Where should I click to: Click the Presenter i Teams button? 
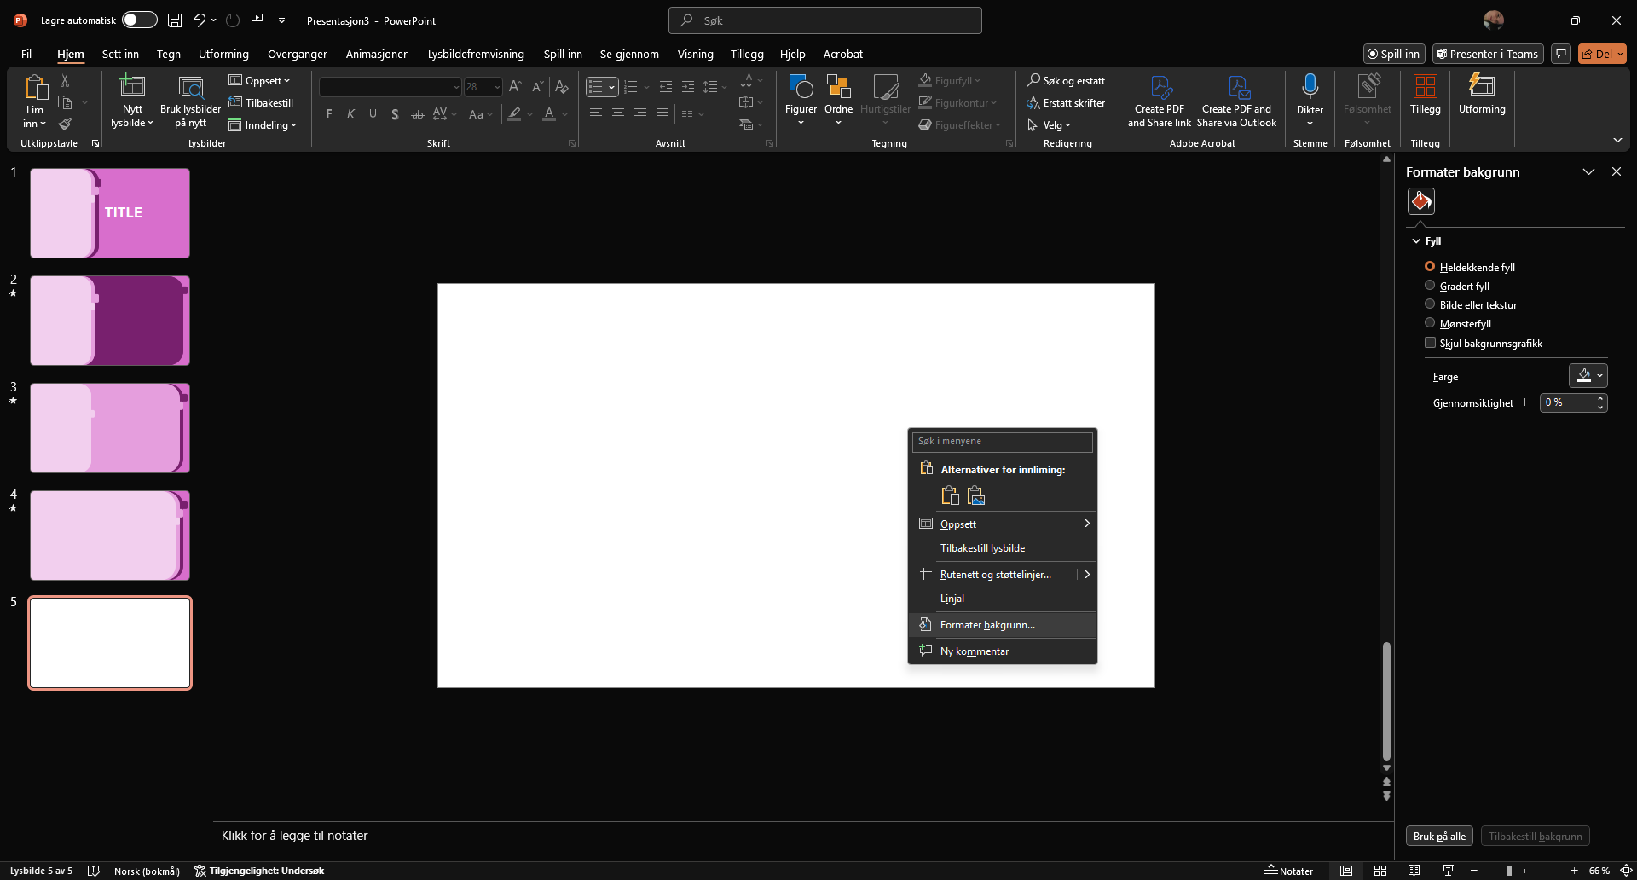click(x=1488, y=54)
